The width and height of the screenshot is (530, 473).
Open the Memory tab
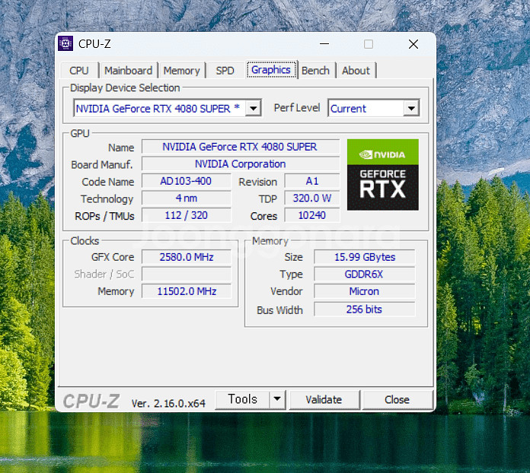coord(181,71)
